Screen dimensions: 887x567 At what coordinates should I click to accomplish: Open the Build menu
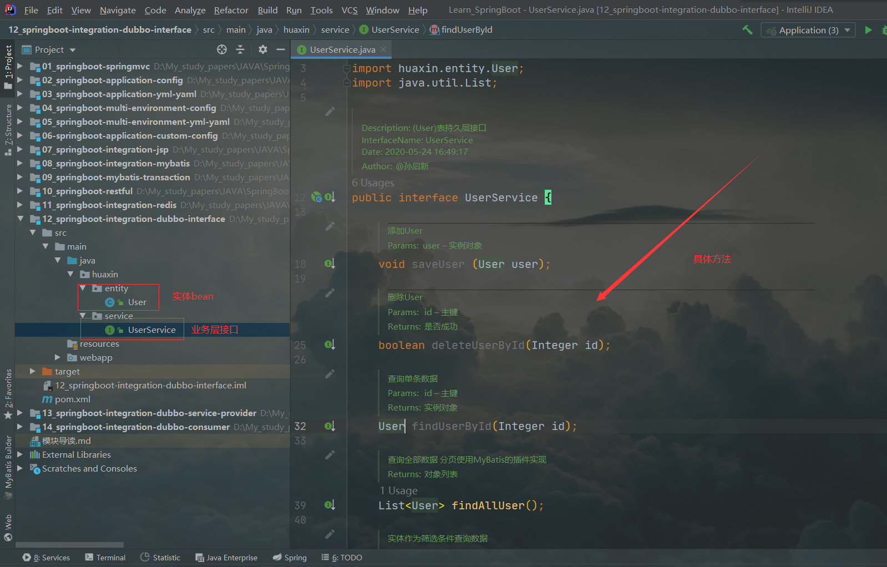(x=267, y=10)
